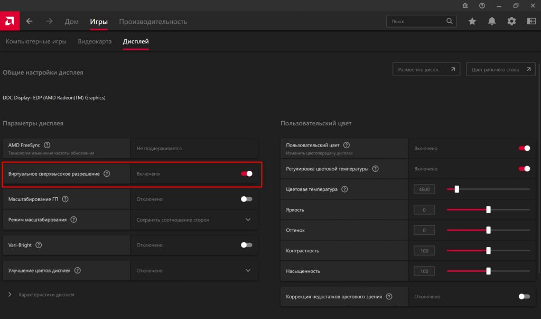Image resolution: width=541 pixels, height=319 pixels.
Task: Disable Виртуальное сверхвысокое разрешение toggle
Action: pyautogui.click(x=246, y=174)
